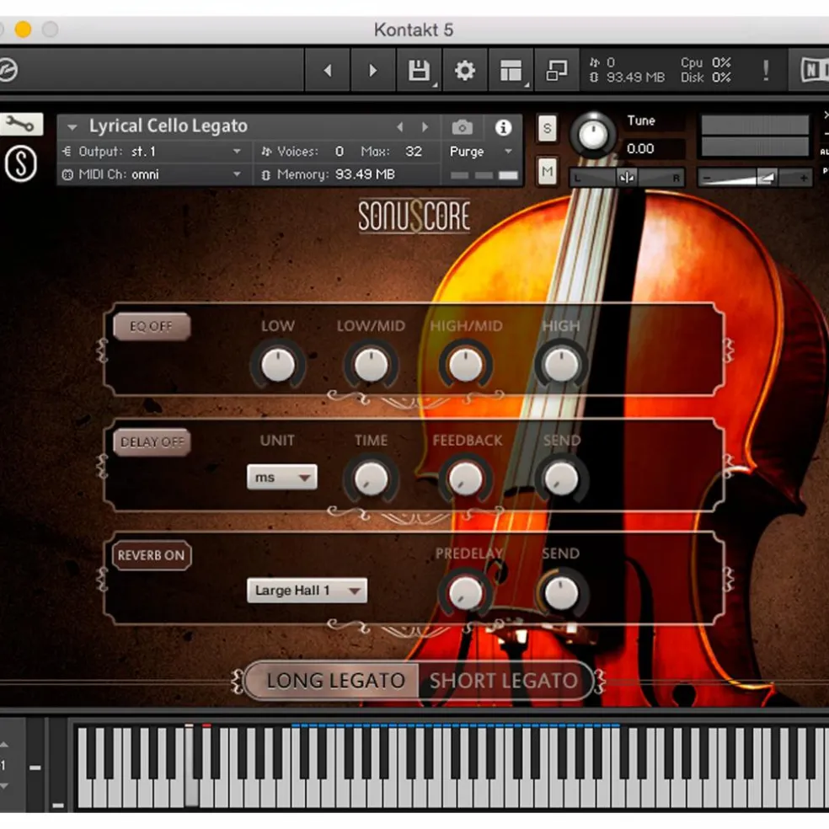Click the pan center marker icon
The image size is (829, 829).
point(627,178)
